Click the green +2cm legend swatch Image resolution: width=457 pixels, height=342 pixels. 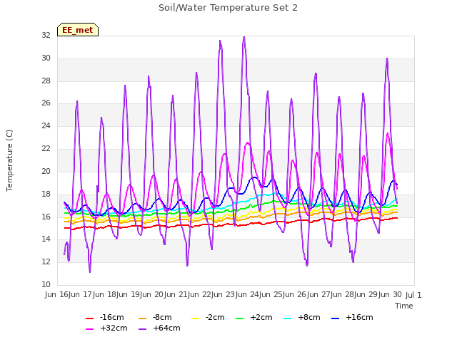point(240,318)
